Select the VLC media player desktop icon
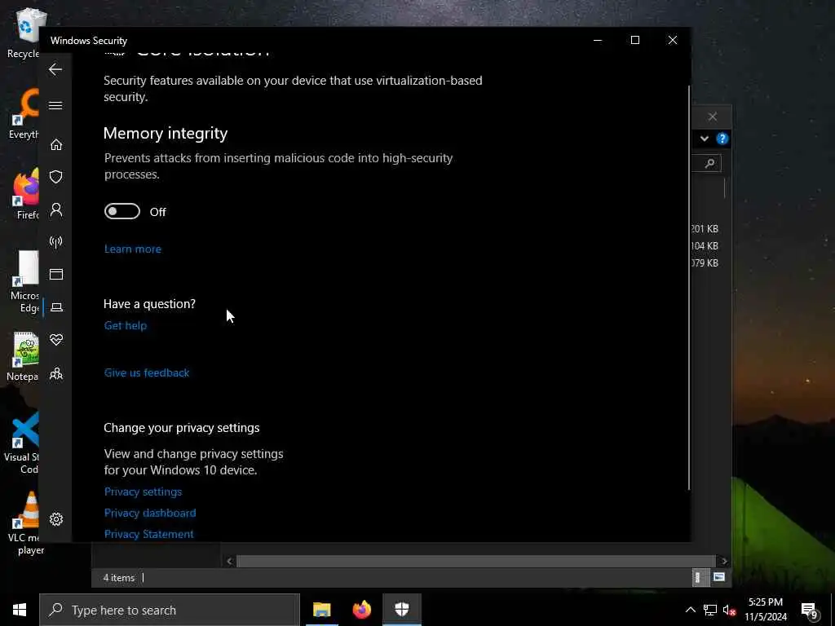 pos(24,523)
